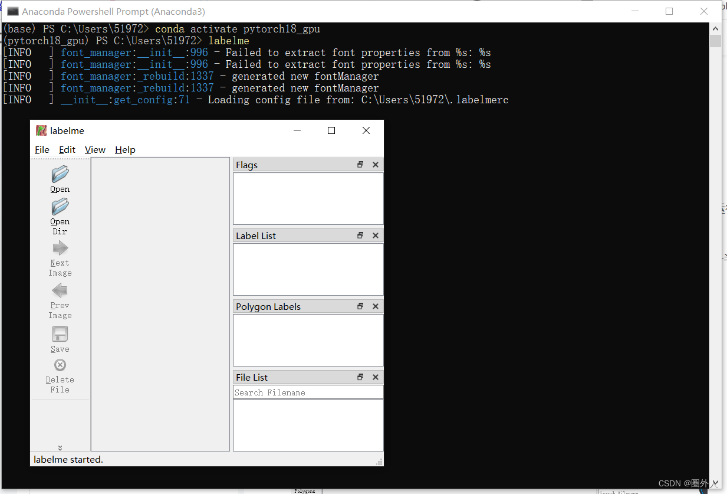Select the Delete File icon
727x494 pixels.
pos(60,365)
